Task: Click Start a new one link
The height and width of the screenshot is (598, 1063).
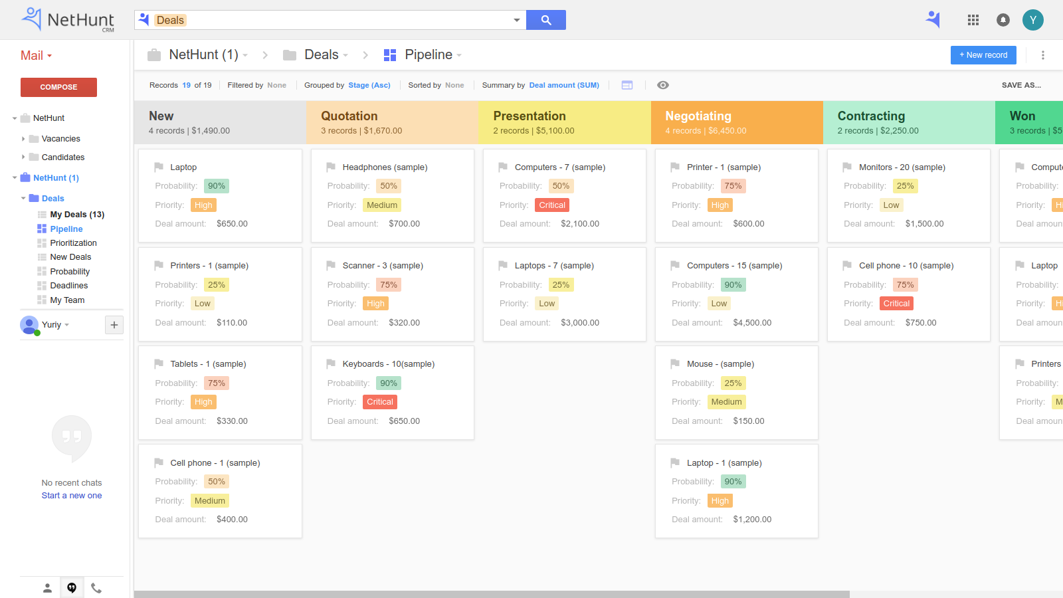Action: tap(72, 496)
